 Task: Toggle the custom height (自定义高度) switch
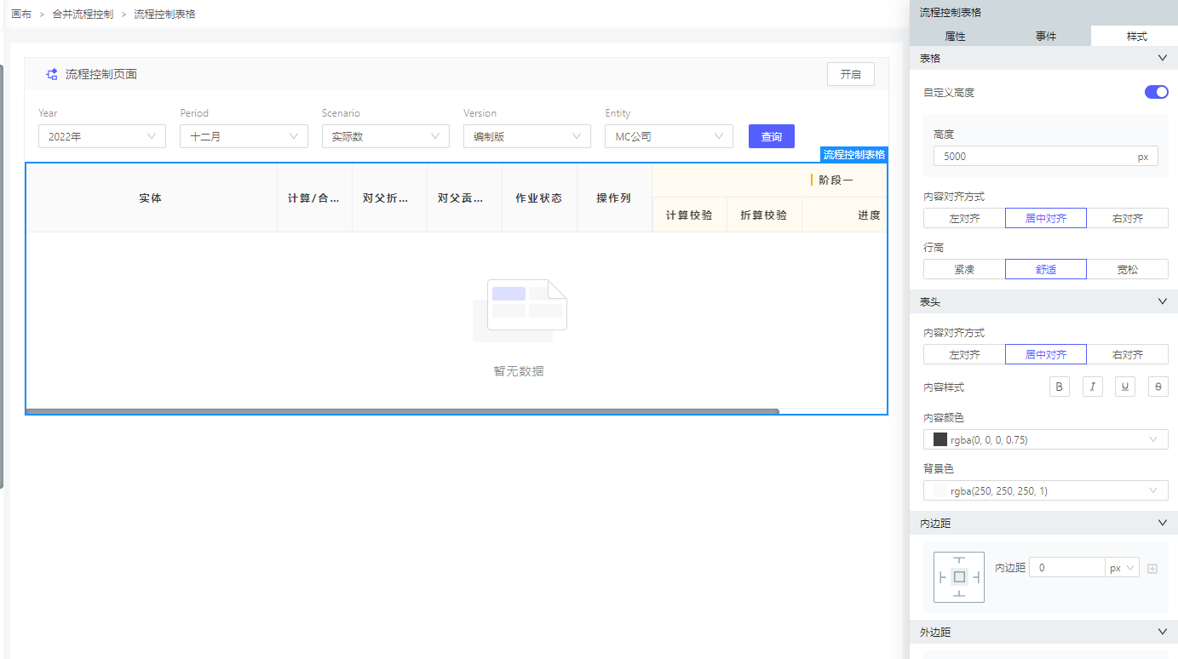pos(1156,92)
